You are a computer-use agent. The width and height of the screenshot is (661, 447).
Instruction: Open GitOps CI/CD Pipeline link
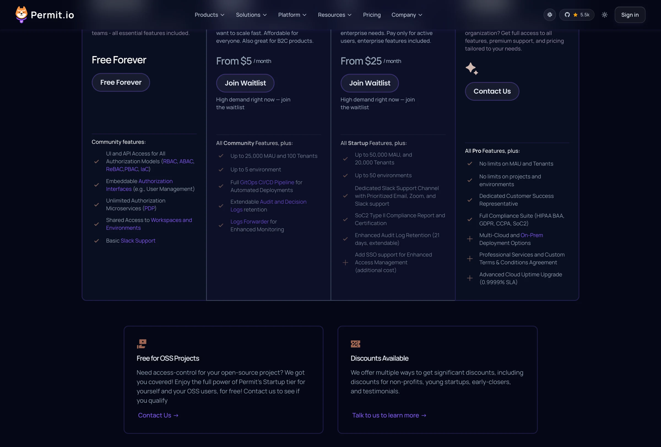pos(267,182)
